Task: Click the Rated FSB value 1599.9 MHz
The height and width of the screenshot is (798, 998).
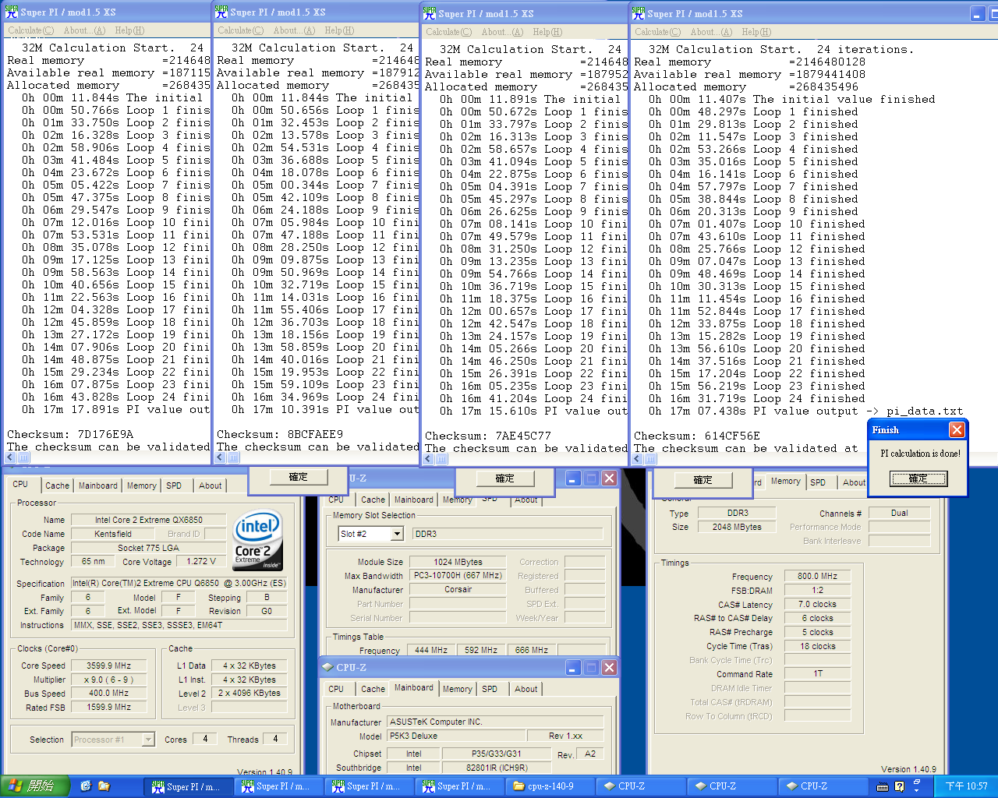Action: [x=108, y=708]
